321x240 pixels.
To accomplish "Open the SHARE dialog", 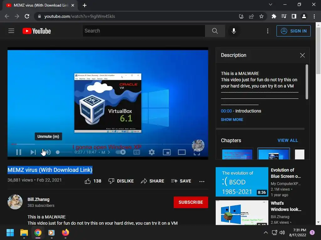I will (x=152, y=181).
